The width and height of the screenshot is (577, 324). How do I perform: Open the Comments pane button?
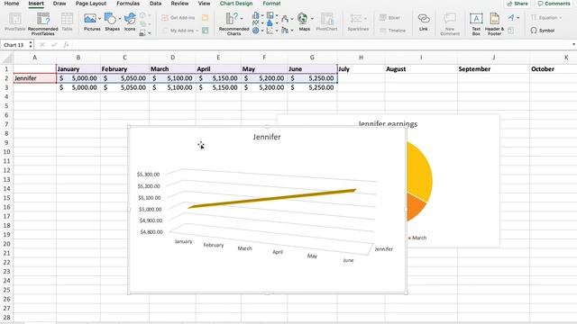(x=554, y=4)
